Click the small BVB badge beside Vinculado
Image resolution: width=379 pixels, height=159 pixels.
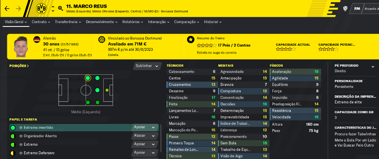point(102,39)
